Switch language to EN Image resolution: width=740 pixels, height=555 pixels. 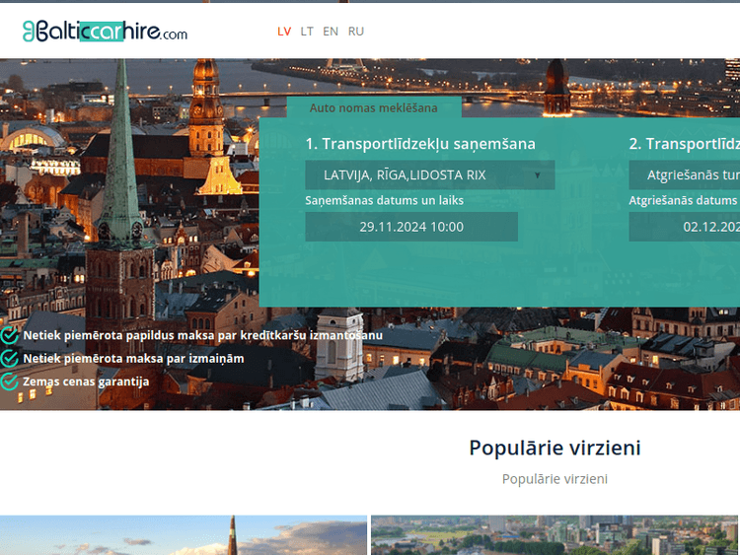coord(331,32)
